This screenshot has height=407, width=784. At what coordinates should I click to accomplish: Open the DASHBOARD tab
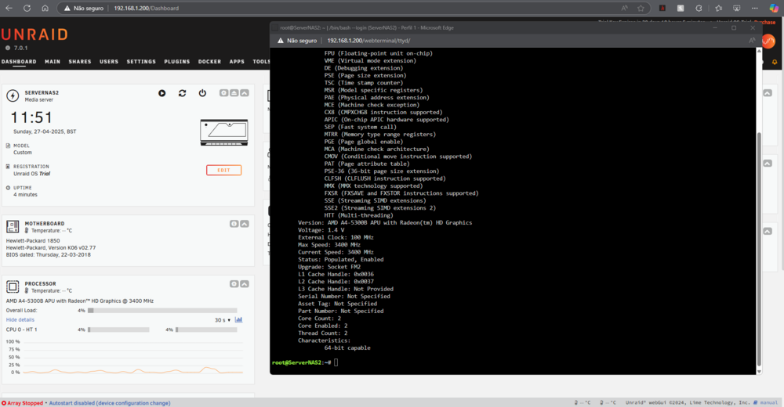click(x=19, y=61)
